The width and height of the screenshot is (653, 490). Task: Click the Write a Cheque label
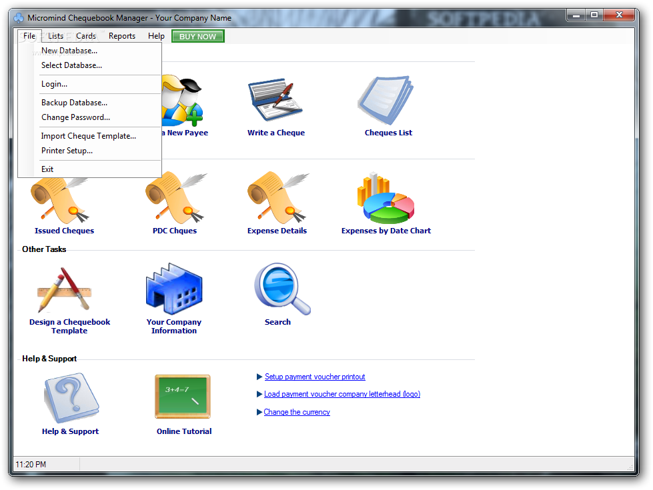(x=276, y=133)
